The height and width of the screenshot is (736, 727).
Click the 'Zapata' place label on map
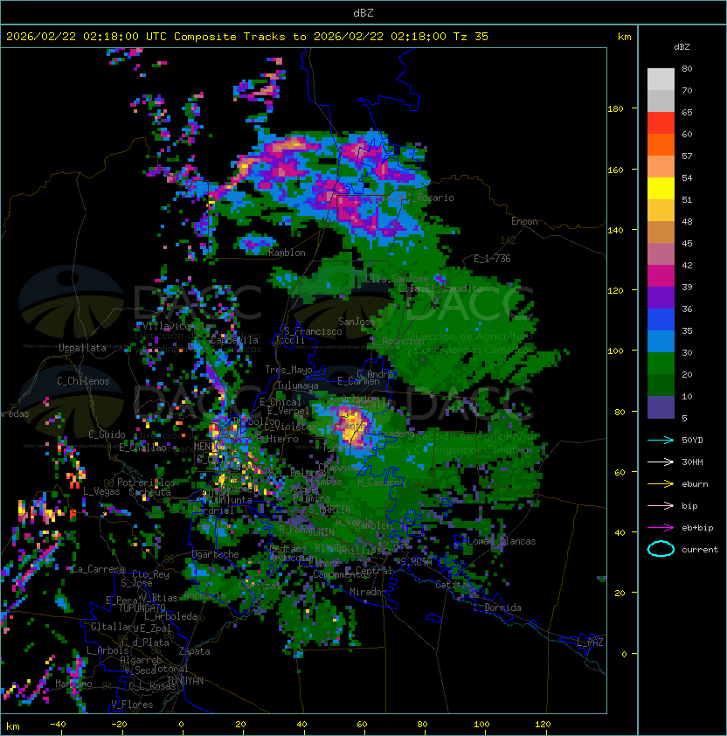(x=194, y=651)
